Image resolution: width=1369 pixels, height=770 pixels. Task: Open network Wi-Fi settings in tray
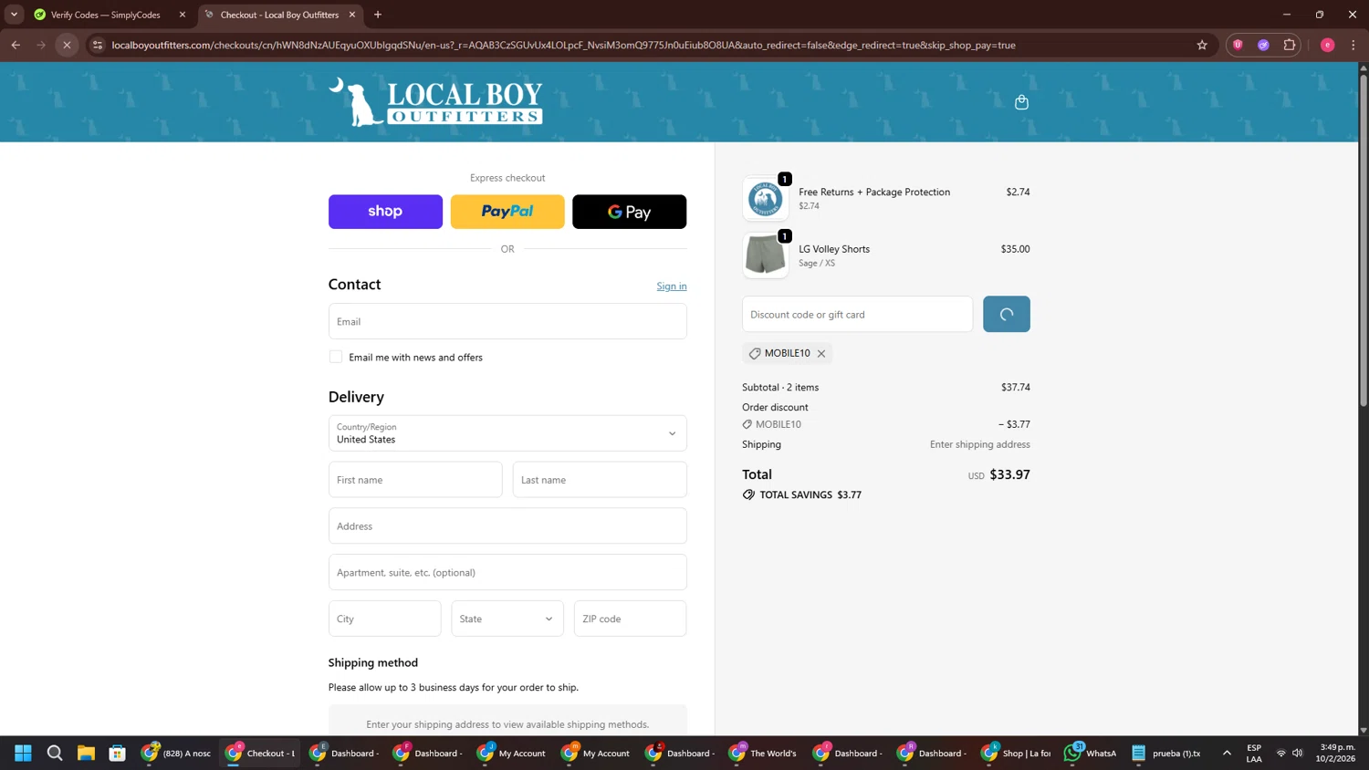click(1281, 753)
